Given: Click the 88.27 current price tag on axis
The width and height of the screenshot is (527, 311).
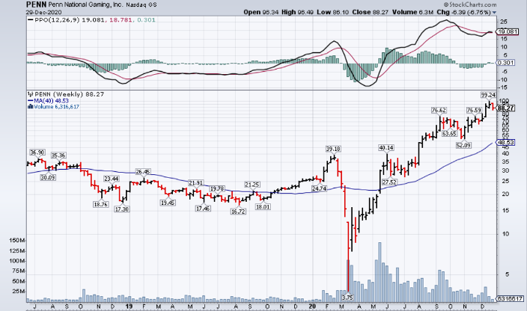Looking at the screenshot, I should click(506, 108).
